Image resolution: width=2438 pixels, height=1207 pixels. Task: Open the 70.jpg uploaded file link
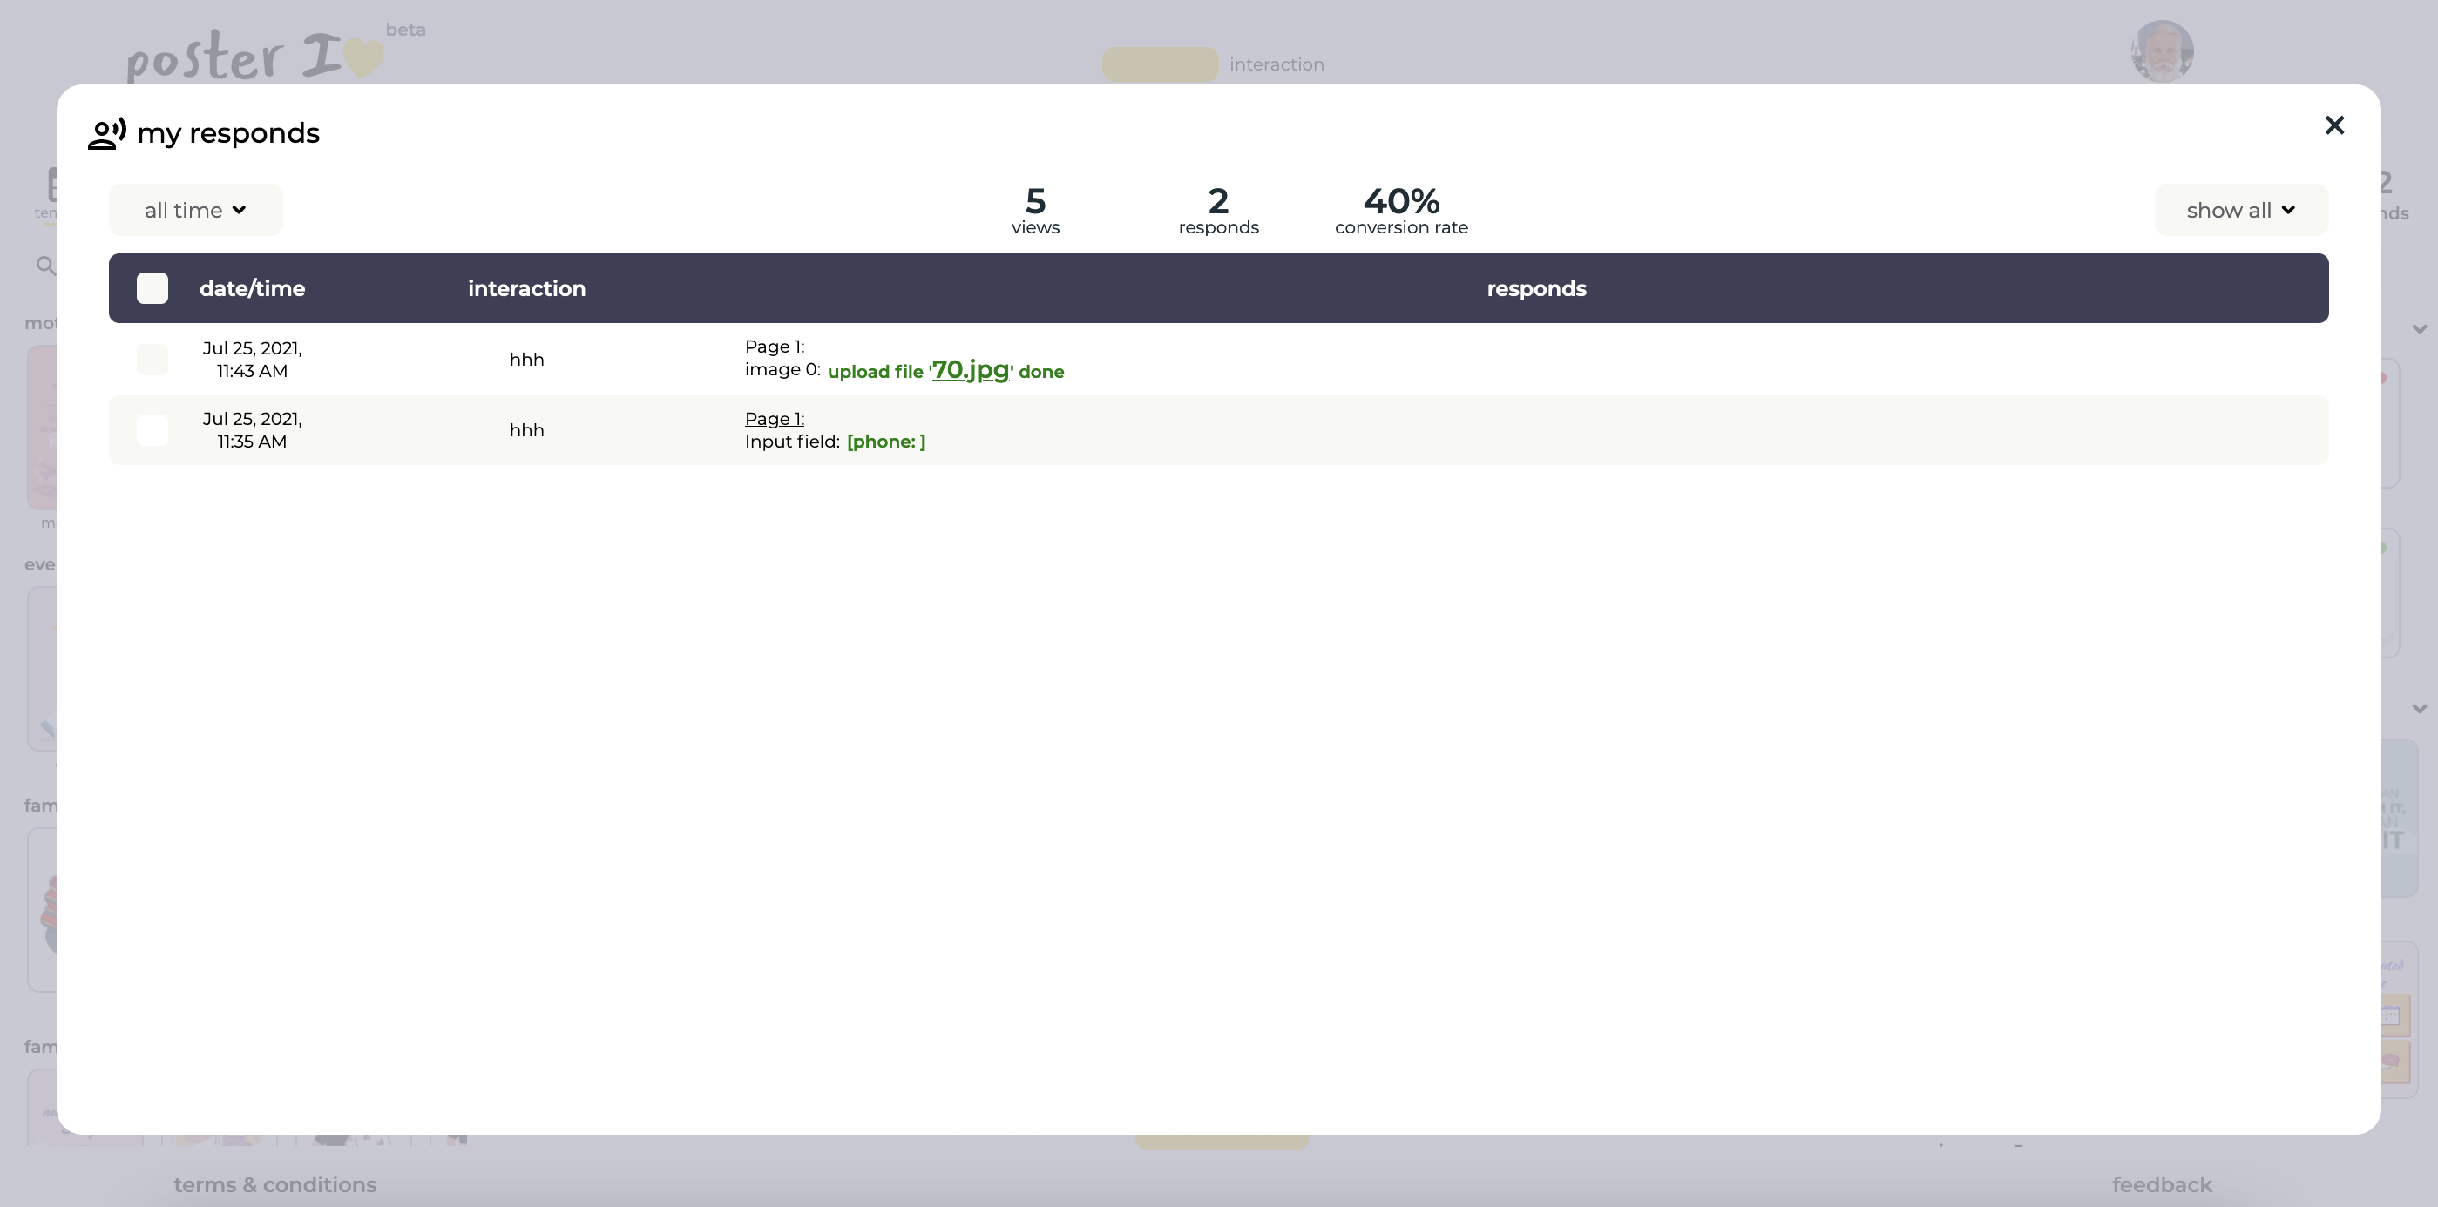[x=970, y=370]
